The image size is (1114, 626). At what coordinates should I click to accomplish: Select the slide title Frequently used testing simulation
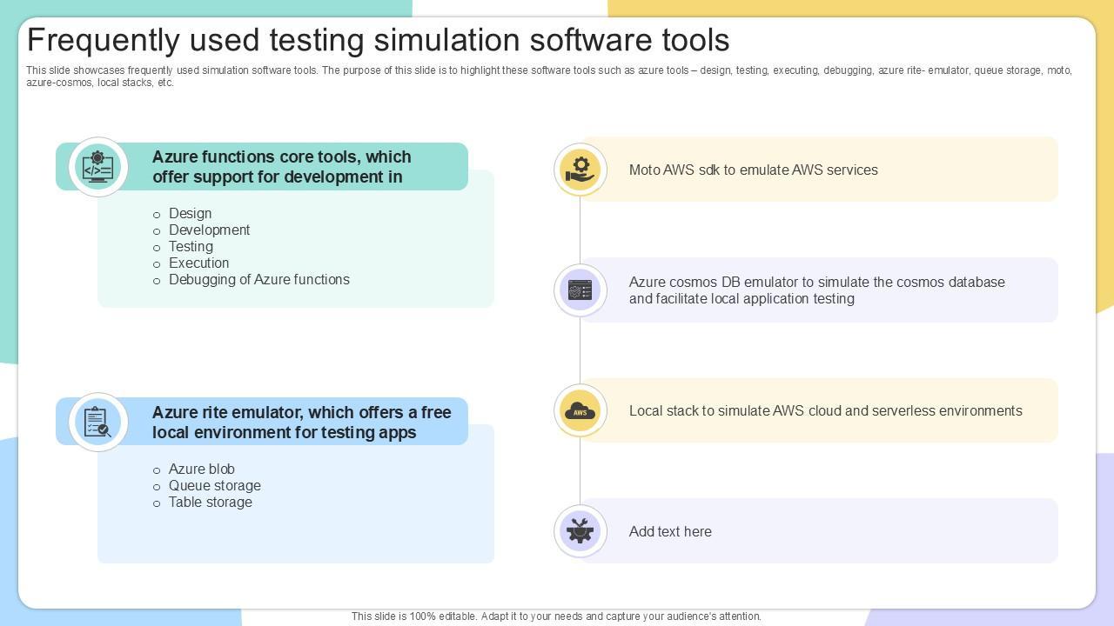(x=378, y=40)
